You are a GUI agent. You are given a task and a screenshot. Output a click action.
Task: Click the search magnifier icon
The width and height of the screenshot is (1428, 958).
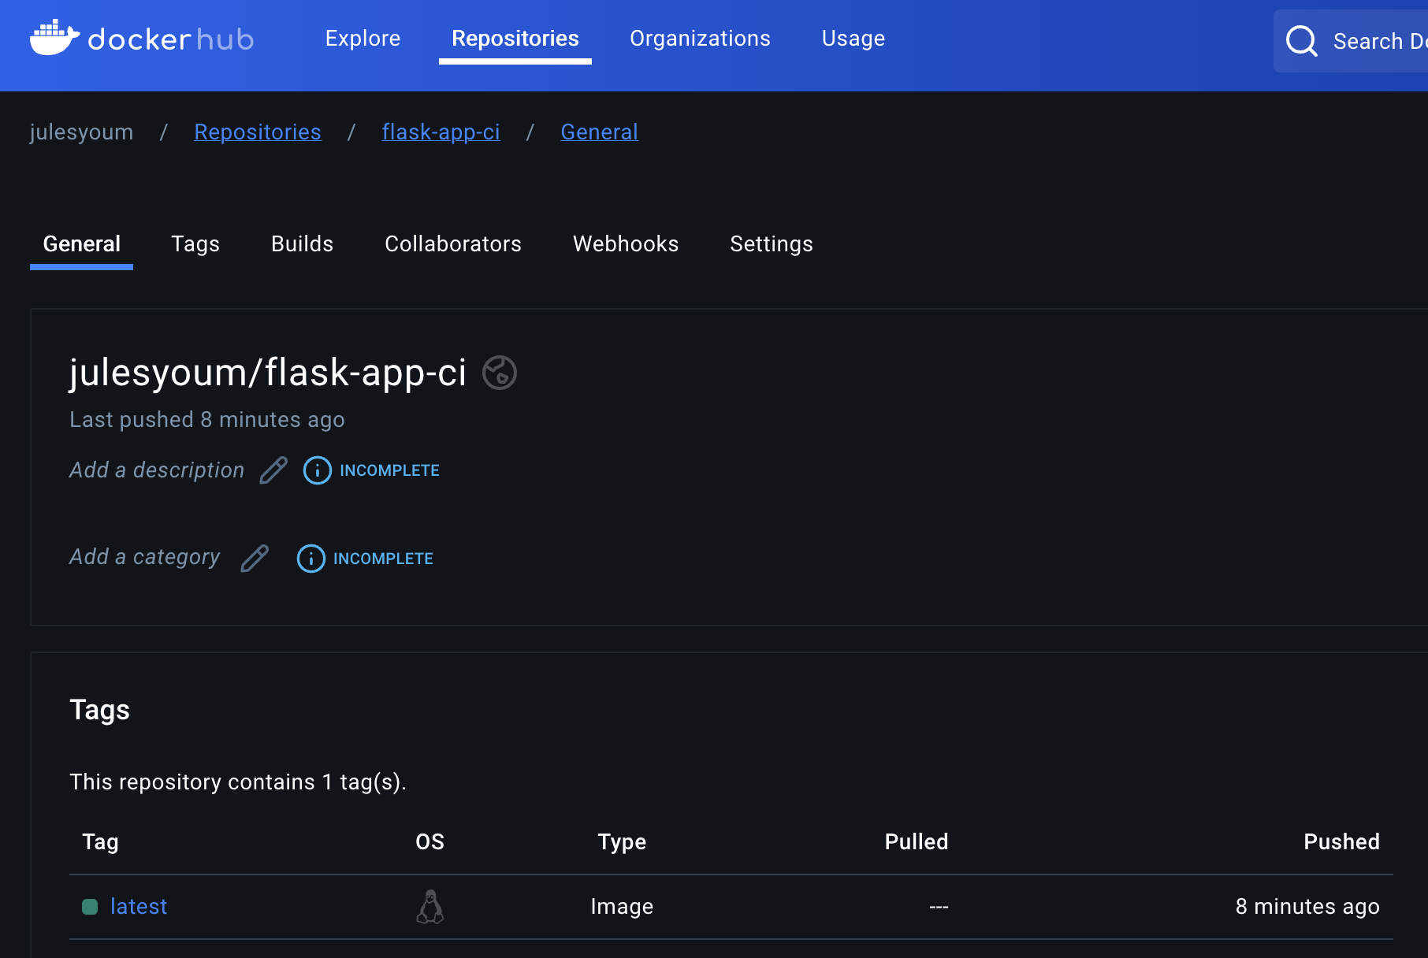pos(1301,41)
